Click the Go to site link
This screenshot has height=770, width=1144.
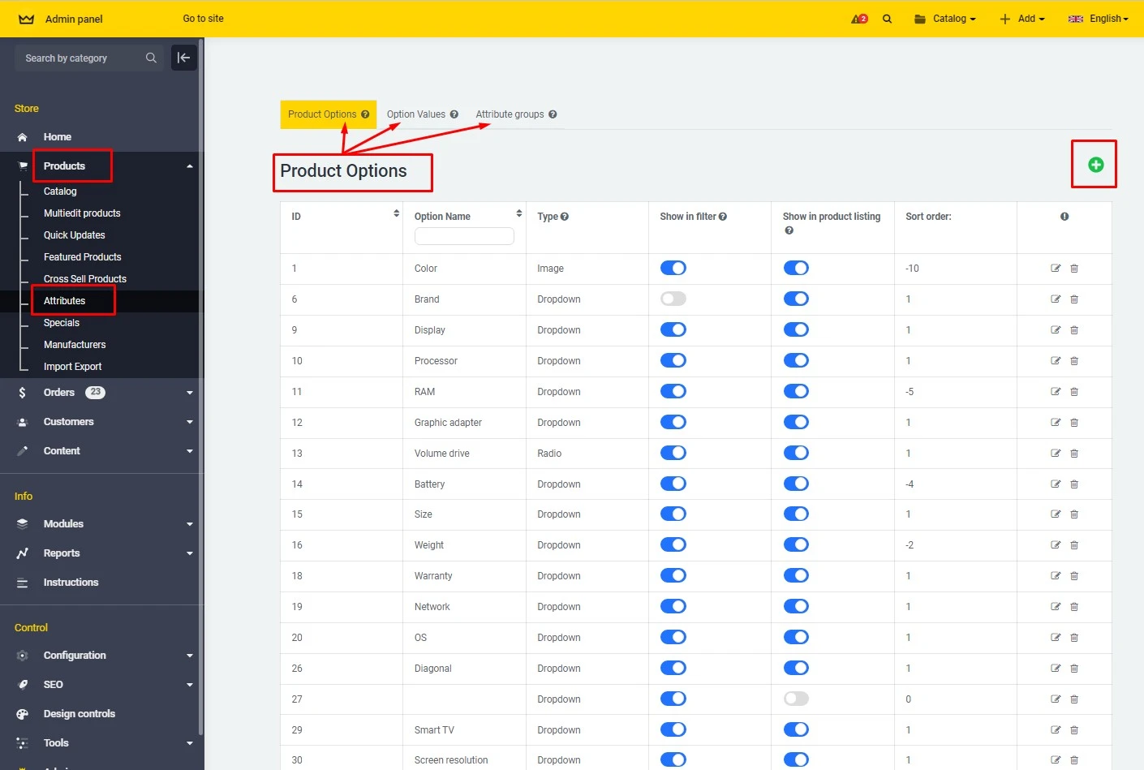202,18
